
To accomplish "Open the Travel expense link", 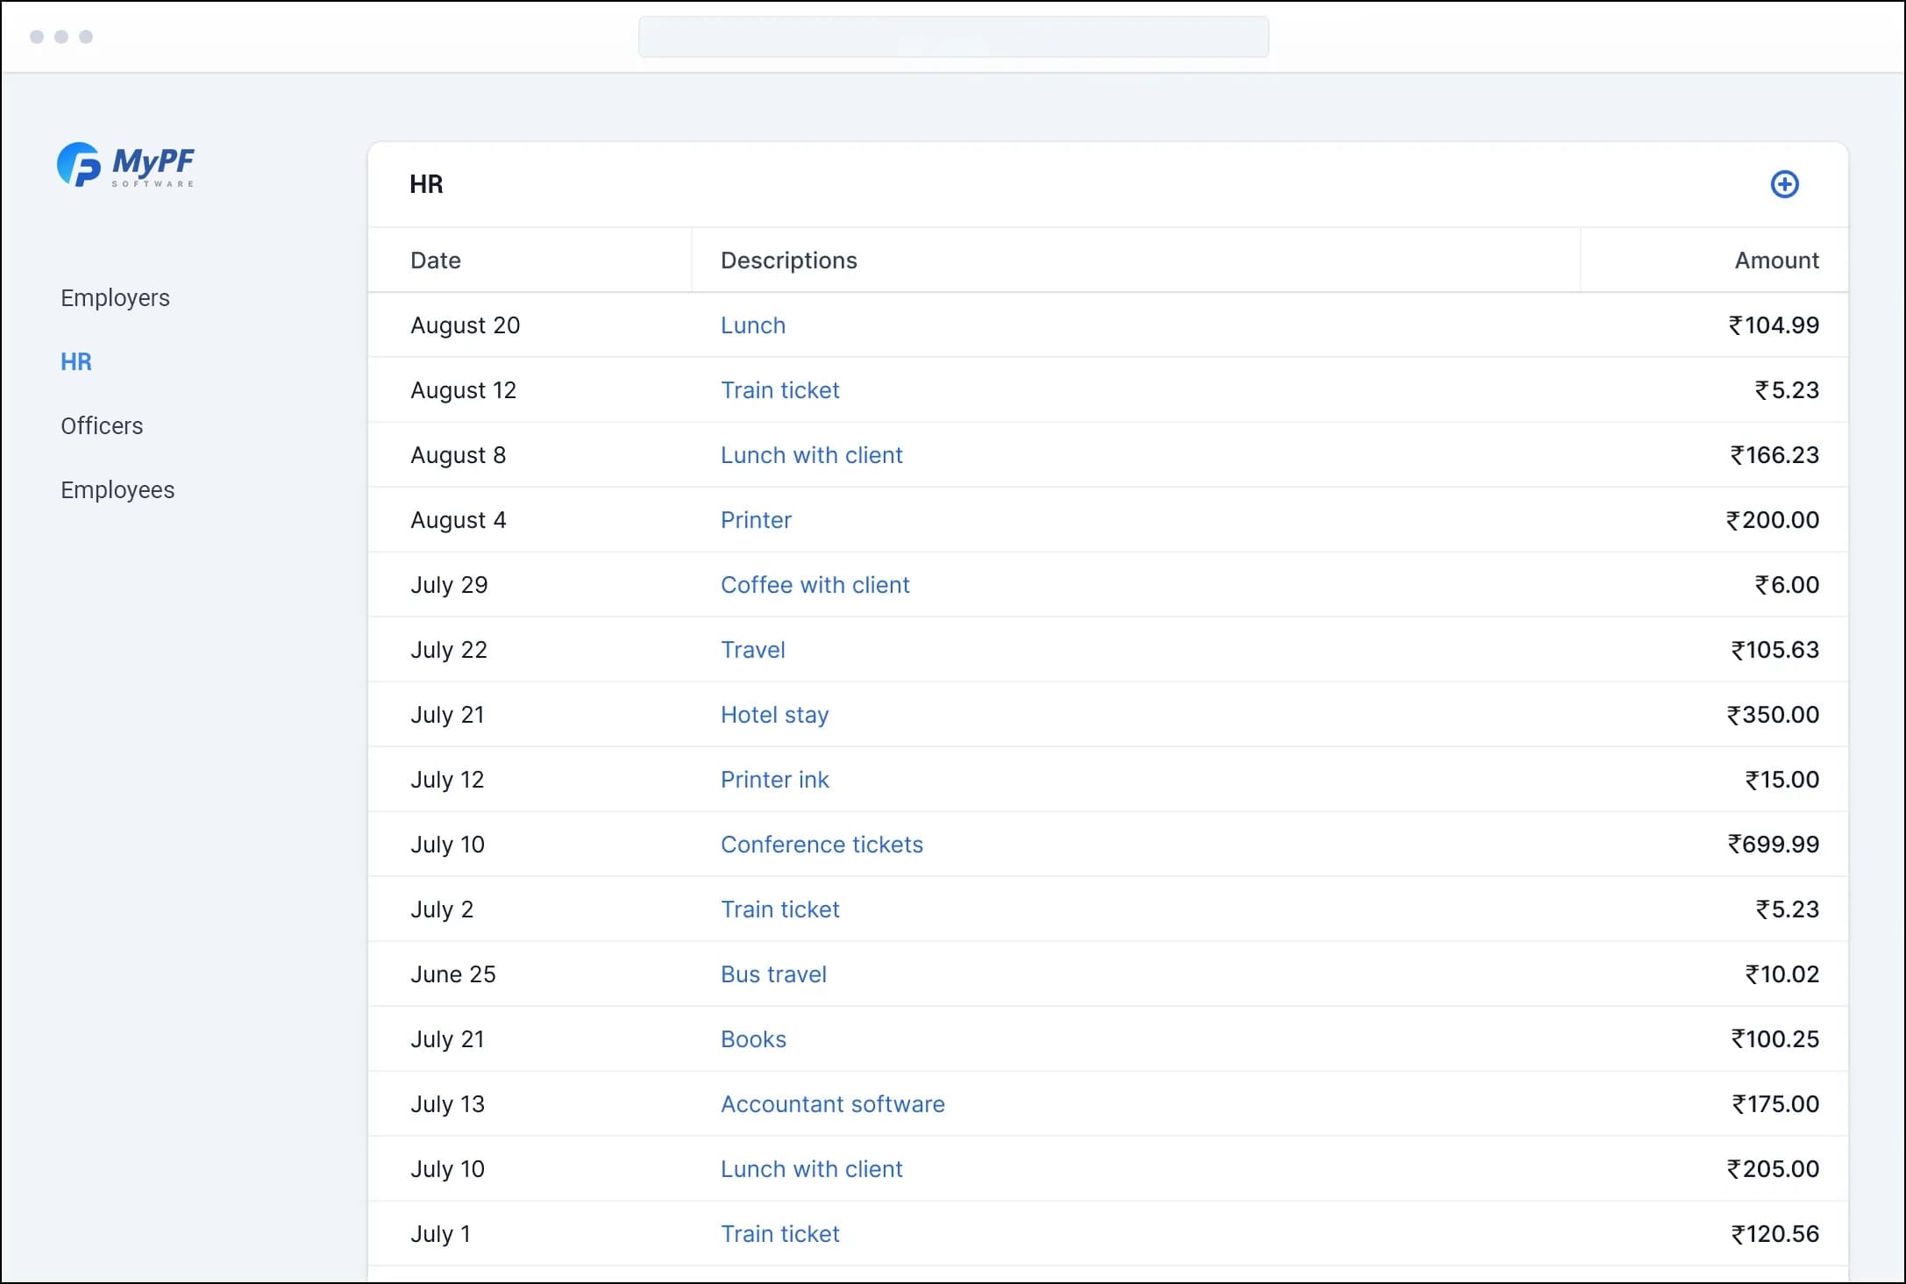I will coord(753,650).
